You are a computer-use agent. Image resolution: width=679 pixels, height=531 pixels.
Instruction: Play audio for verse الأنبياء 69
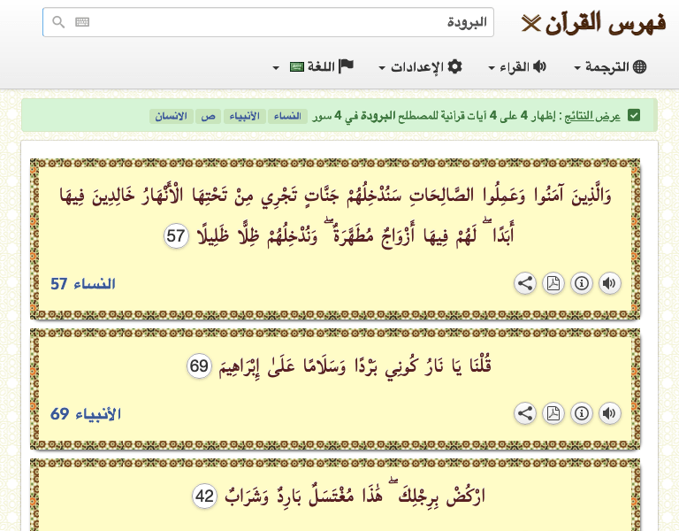coord(609,413)
